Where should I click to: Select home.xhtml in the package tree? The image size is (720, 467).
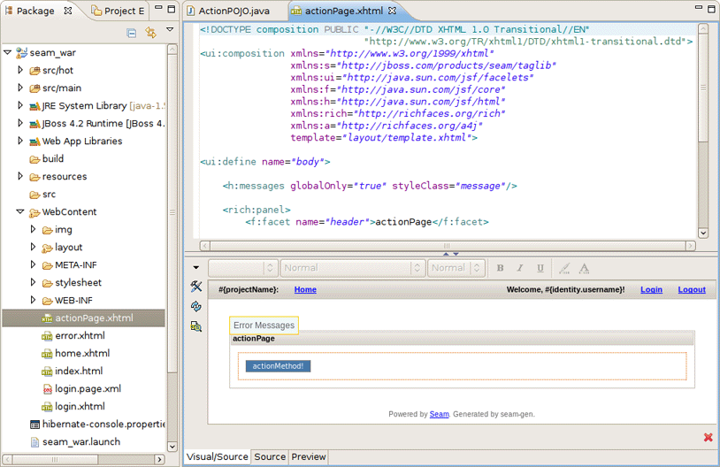coord(81,353)
